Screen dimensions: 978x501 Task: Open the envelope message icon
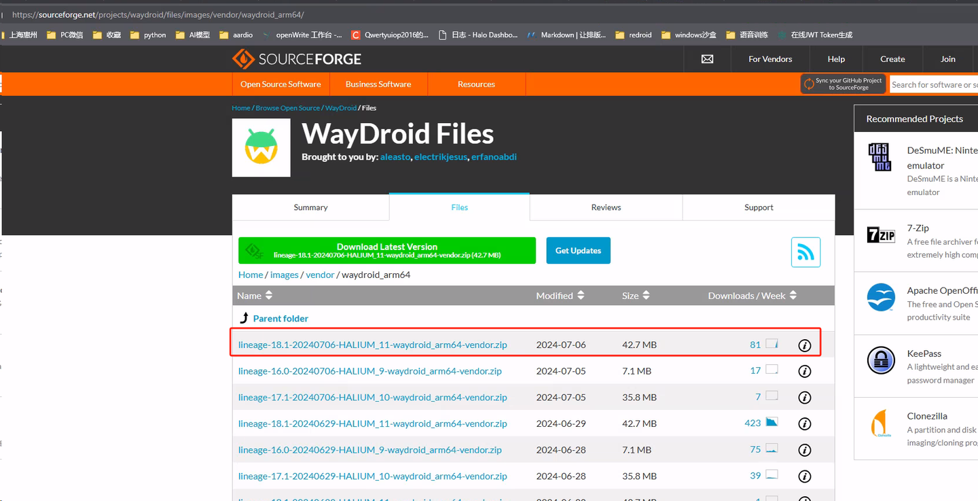tap(706, 59)
